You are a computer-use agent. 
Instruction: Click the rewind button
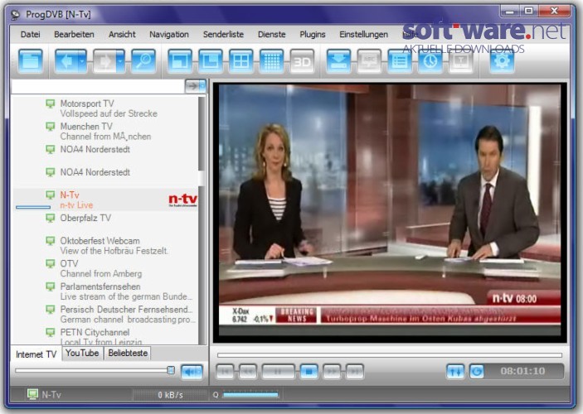(248, 371)
